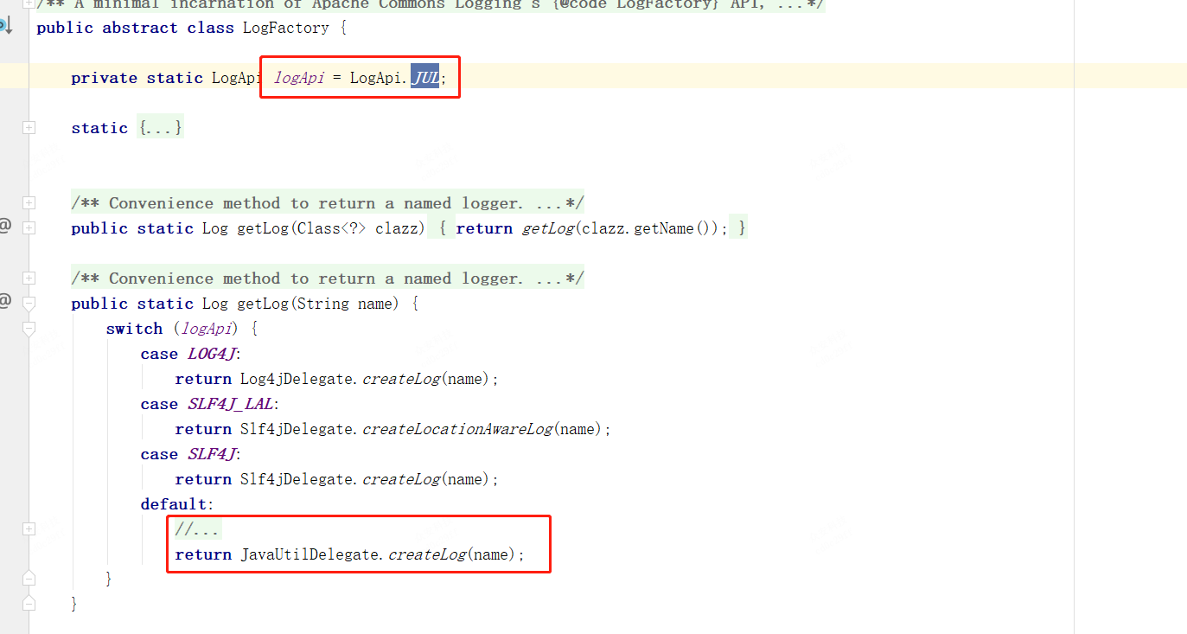This screenshot has height=634, width=1187.
Task: Expand the folded //... comment via gutter
Action: click(29, 528)
